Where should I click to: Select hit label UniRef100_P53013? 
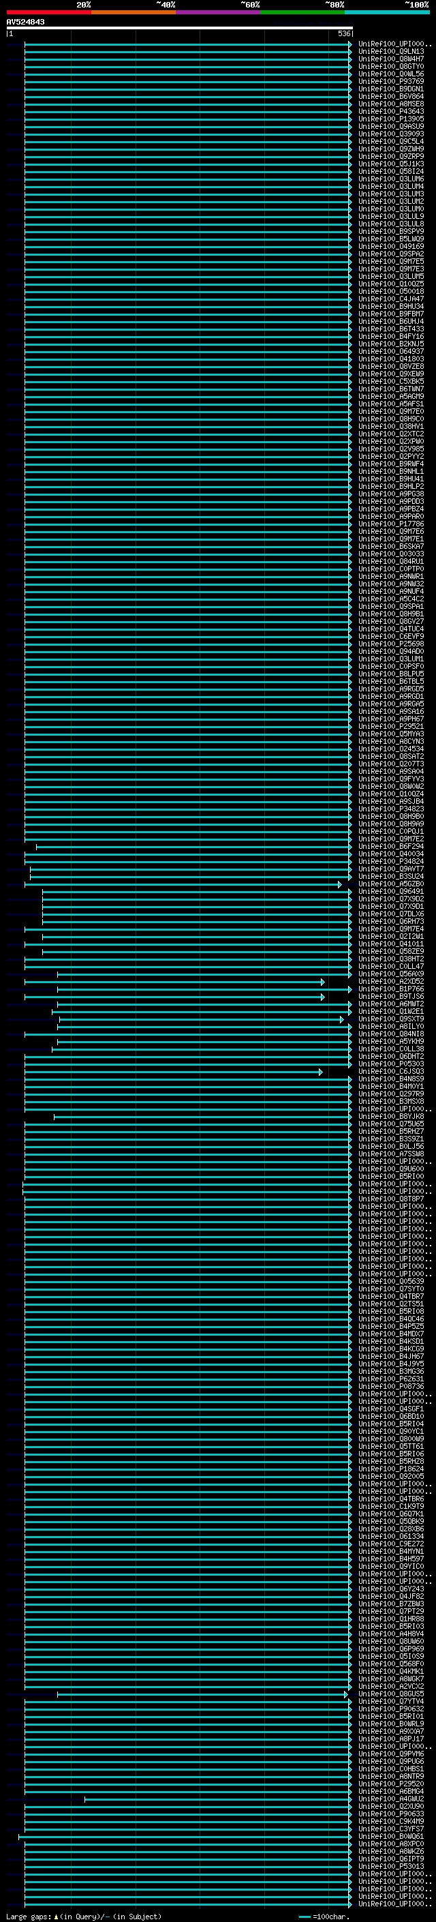[x=390, y=1866]
